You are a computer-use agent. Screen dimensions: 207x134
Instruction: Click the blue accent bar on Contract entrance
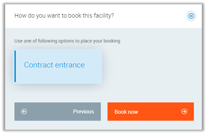pos(15,66)
